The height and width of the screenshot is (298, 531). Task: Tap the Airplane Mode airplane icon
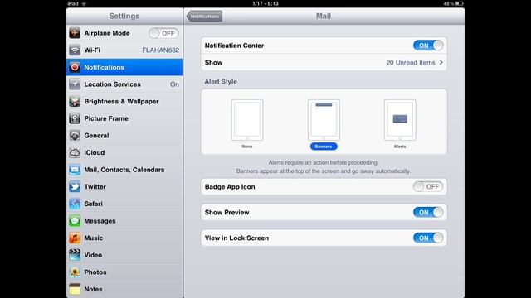tap(75, 33)
